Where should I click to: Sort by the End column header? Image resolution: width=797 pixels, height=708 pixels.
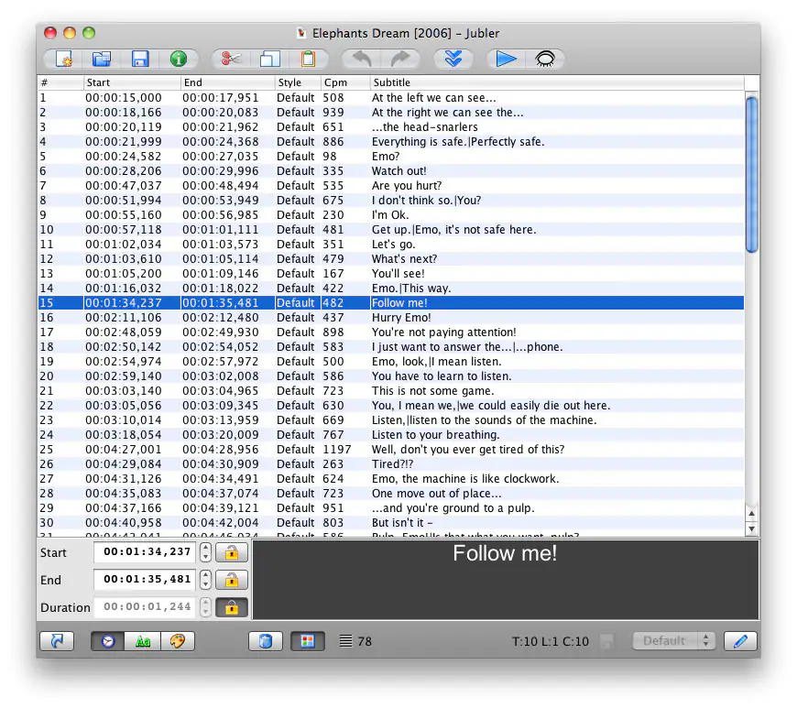228,82
